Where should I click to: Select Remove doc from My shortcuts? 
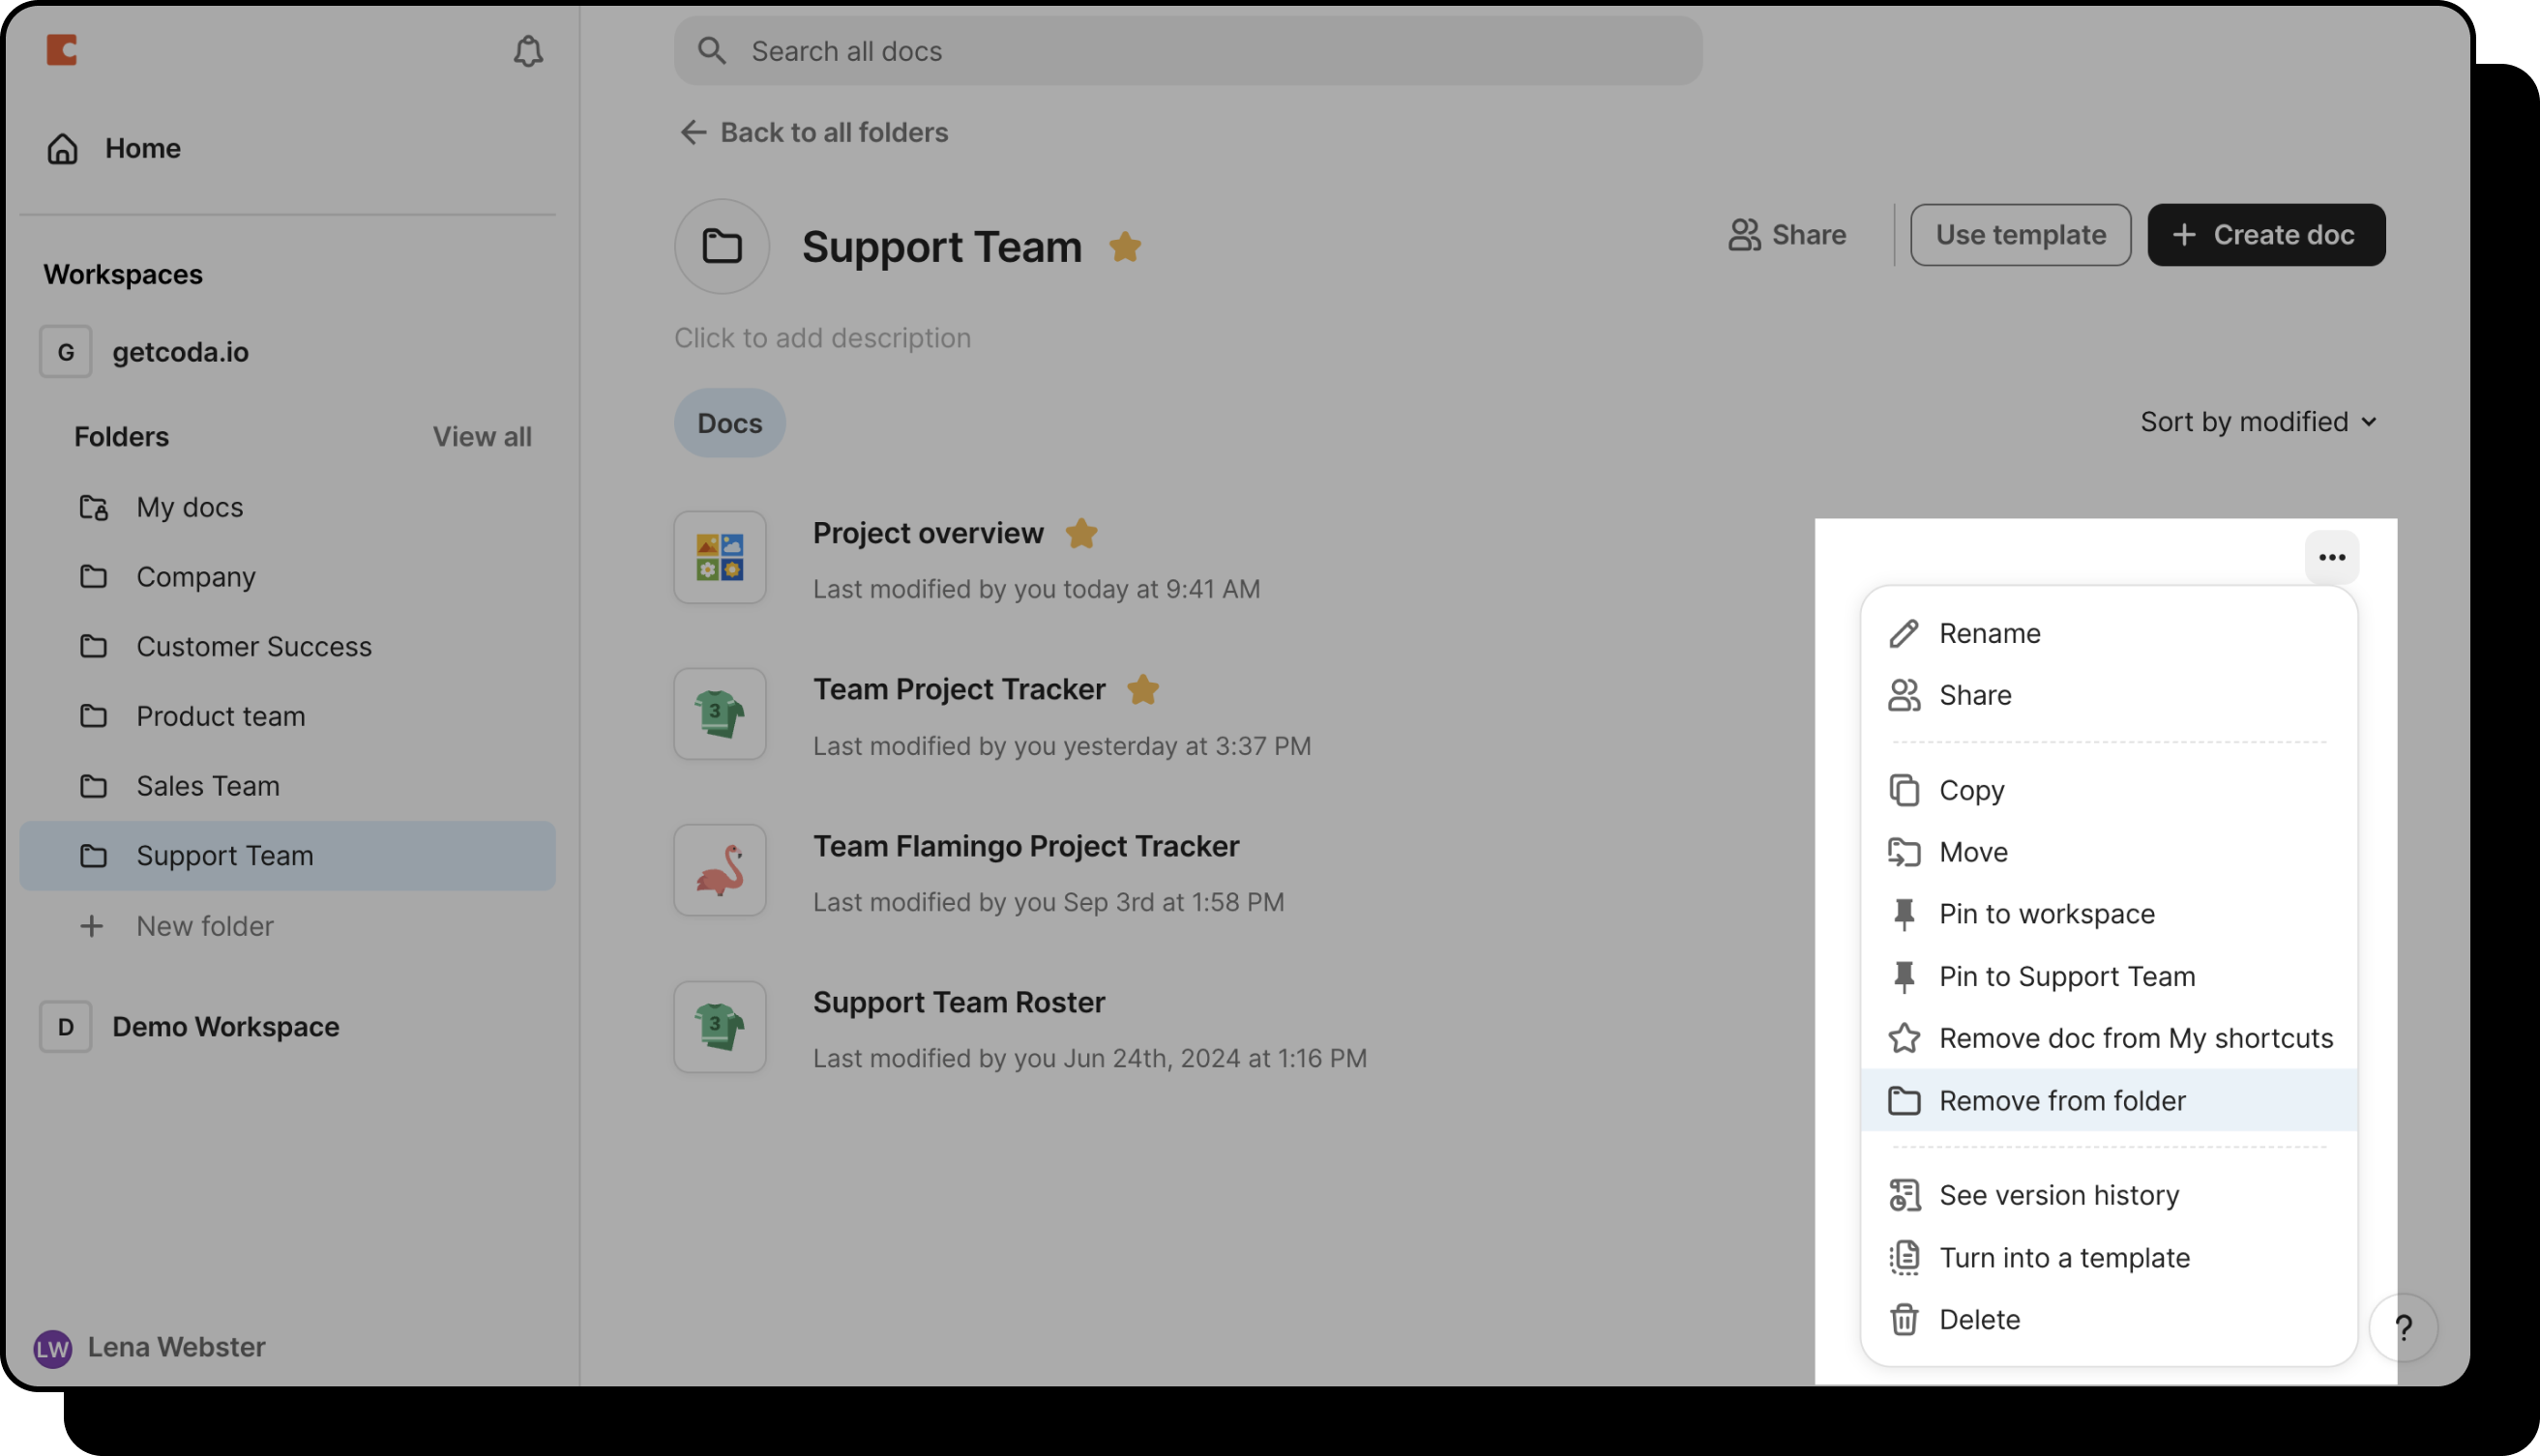click(2109, 1038)
